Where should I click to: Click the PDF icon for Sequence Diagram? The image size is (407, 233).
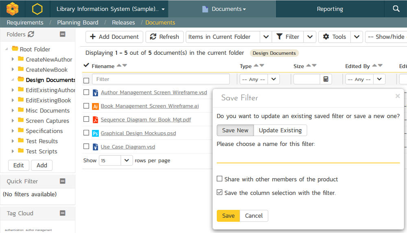tap(96, 120)
